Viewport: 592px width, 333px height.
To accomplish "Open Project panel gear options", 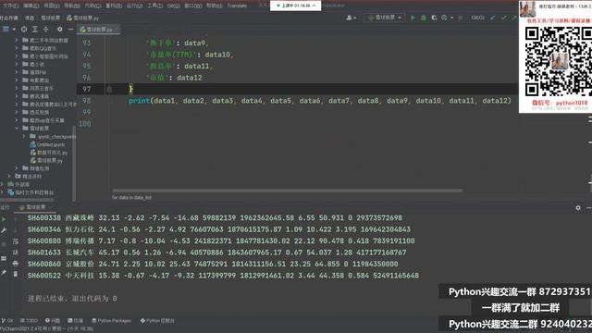I will pos(59,29).
